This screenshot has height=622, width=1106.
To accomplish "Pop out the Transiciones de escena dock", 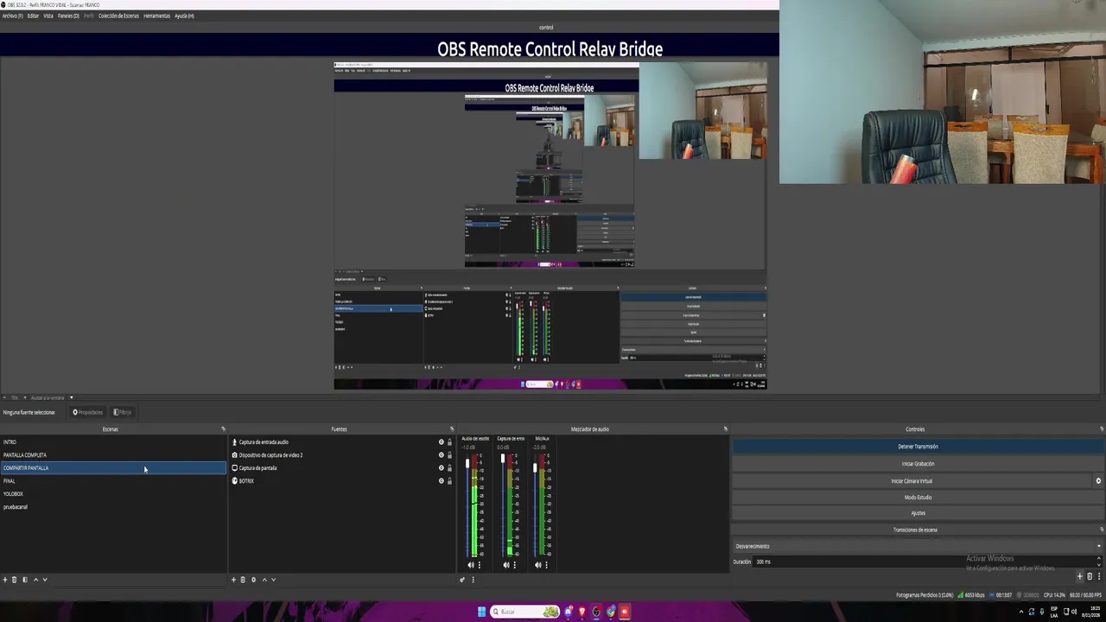I will (x=1102, y=530).
